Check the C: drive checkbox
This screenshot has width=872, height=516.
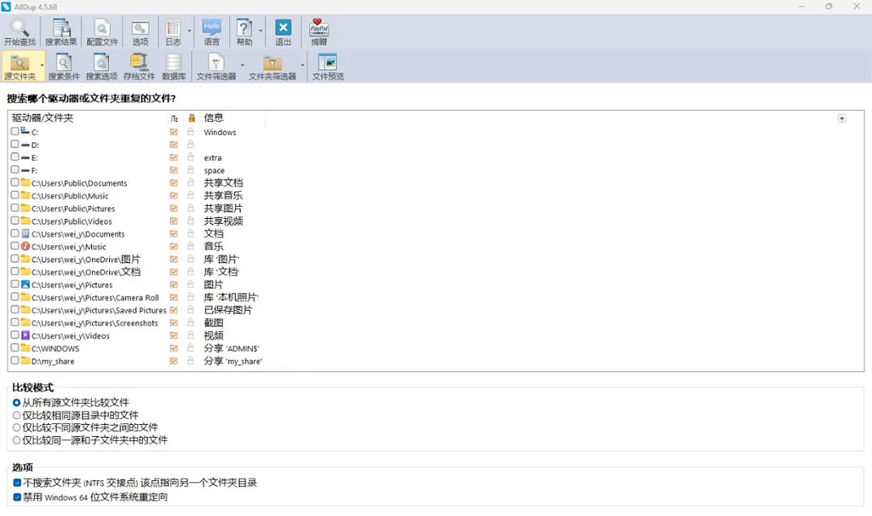pos(14,132)
